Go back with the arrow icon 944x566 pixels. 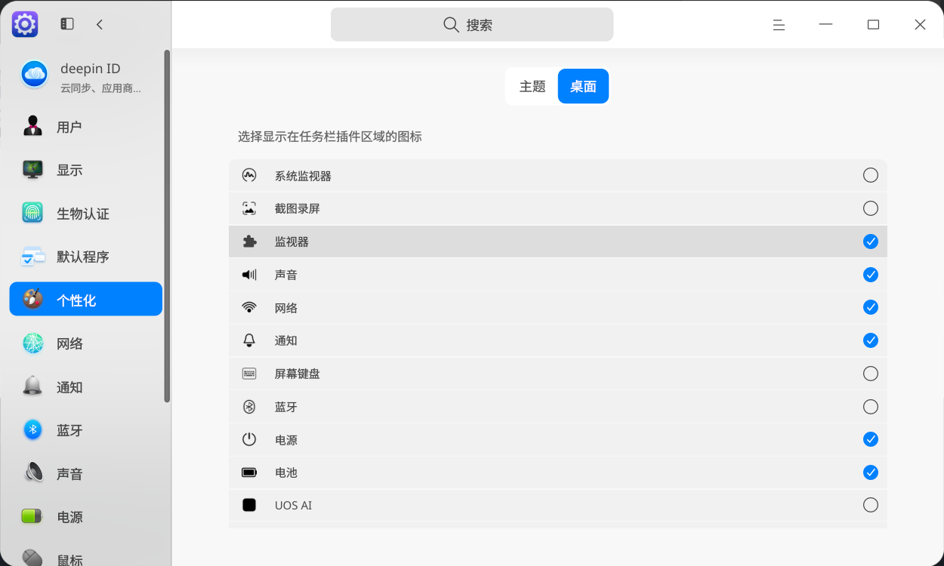pos(100,24)
